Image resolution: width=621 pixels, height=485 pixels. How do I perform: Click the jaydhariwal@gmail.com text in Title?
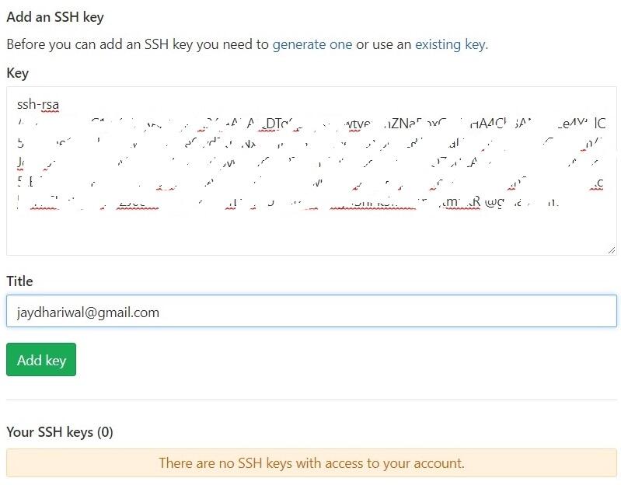point(88,312)
